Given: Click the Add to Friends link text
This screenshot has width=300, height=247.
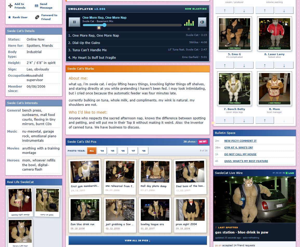Looking at the screenshot, I should 20,6.
